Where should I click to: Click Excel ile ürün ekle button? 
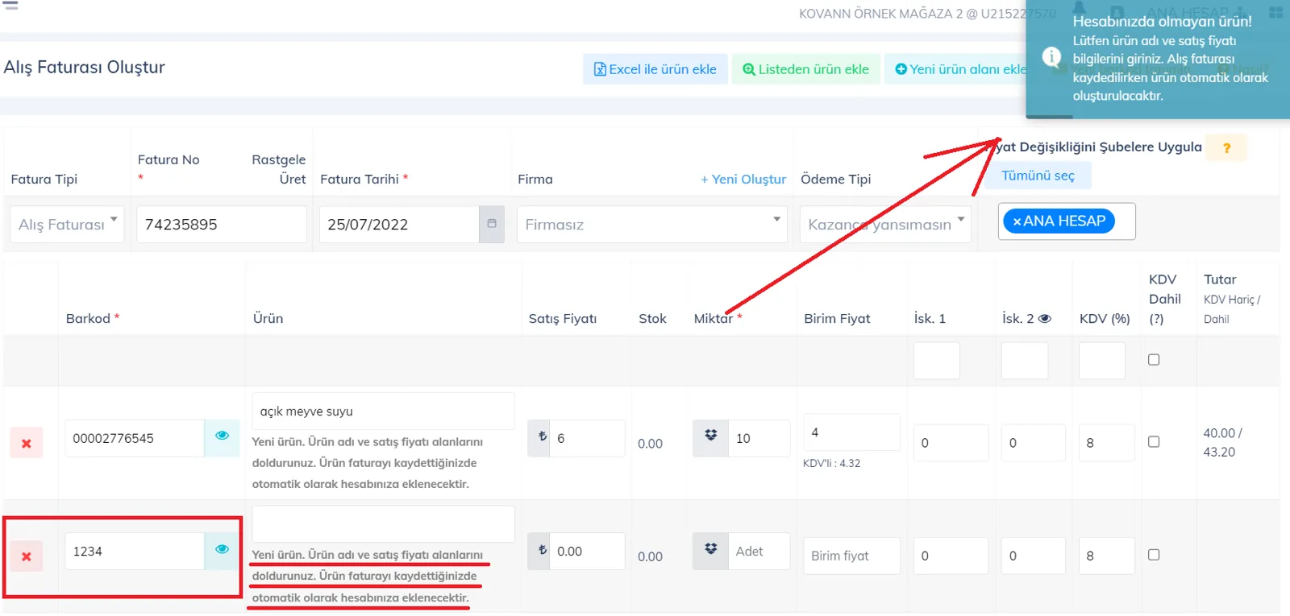tap(655, 69)
